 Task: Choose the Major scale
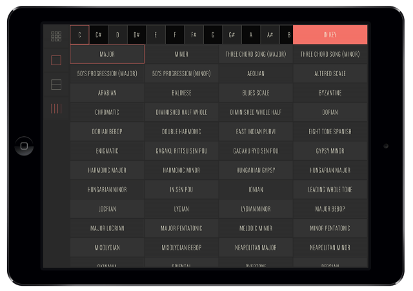click(x=107, y=54)
